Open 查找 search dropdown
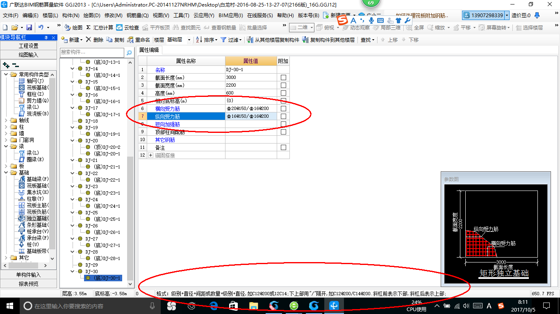 [368, 40]
